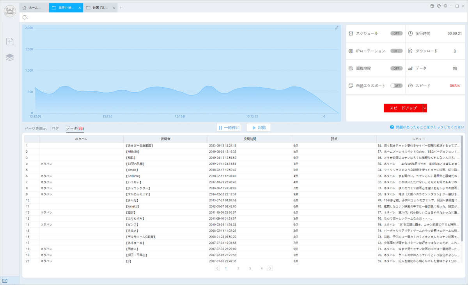This screenshot has width=468, height=285.
Task: Open the layers stack sidebar icon
Action: click(10, 57)
